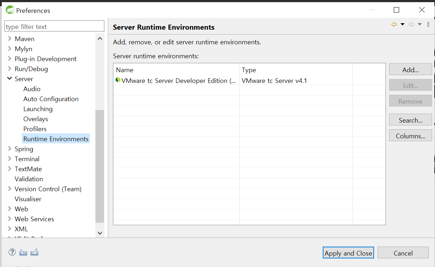
Task: Click the tree scrollbar up arrow
Action: [100, 39]
